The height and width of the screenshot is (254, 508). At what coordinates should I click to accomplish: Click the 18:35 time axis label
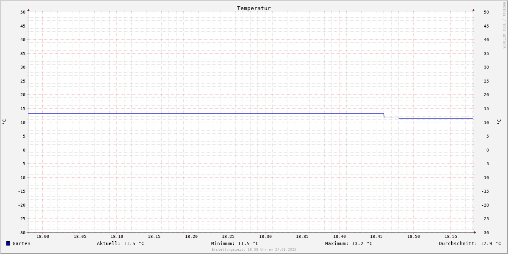tap(302, 236)
